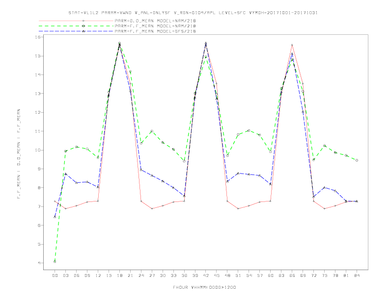Click the vertical y-axis title F.F_MEAN | O.O_MEAN
Image resolution: width=389 pixels, height=300 pixels.
[19, 154]
